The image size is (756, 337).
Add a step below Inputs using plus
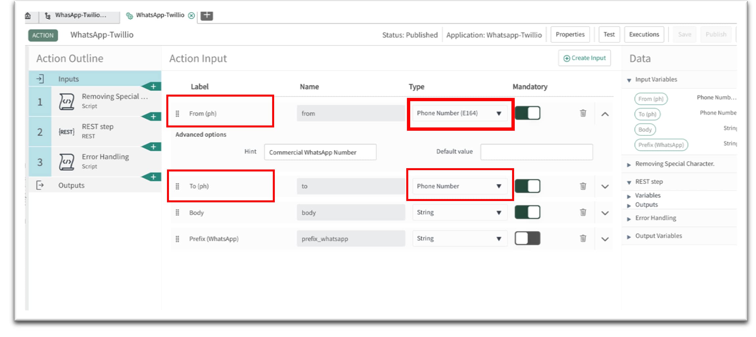(153, 87)
